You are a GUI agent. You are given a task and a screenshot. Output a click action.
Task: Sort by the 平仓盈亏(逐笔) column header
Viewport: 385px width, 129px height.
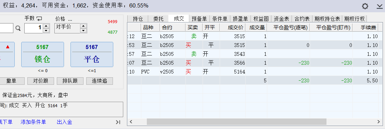point(288,27)
